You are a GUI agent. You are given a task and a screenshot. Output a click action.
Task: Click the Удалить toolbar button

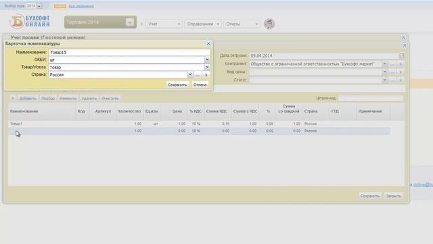pyautogui.click(x=89, y=98)
